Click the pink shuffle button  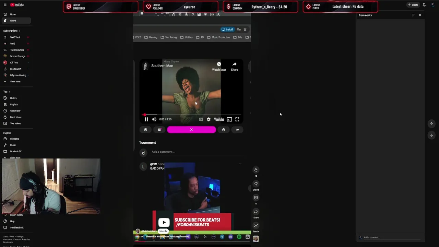(x=191, y=130)
